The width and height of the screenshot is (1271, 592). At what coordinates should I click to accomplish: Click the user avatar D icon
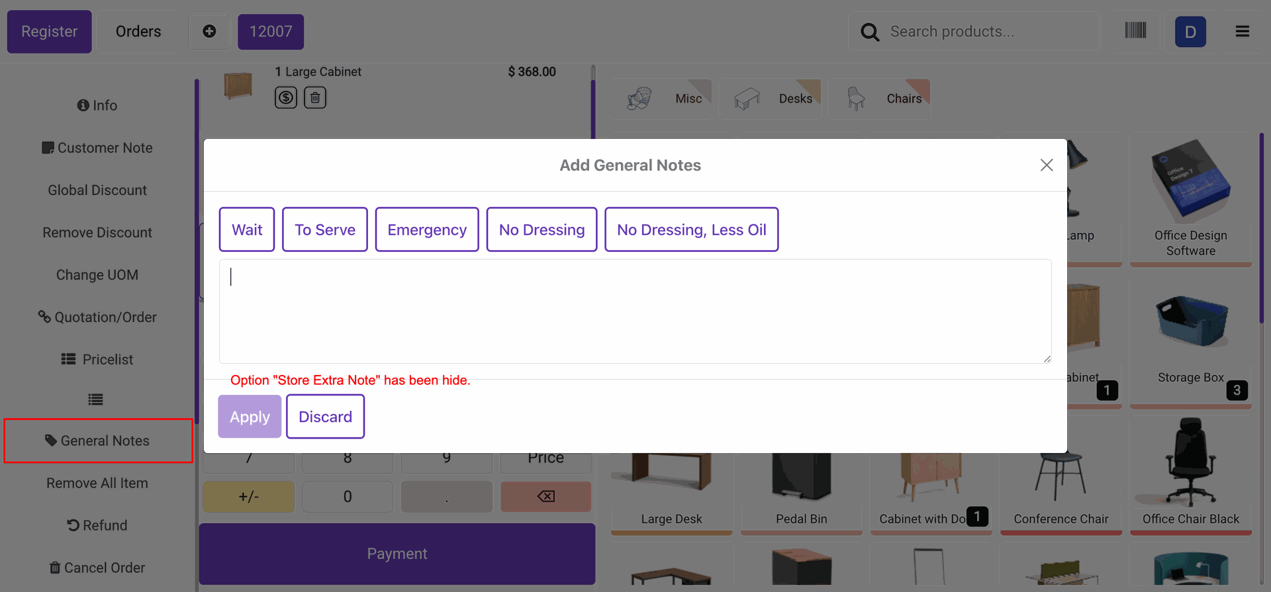click(1190, 32)
